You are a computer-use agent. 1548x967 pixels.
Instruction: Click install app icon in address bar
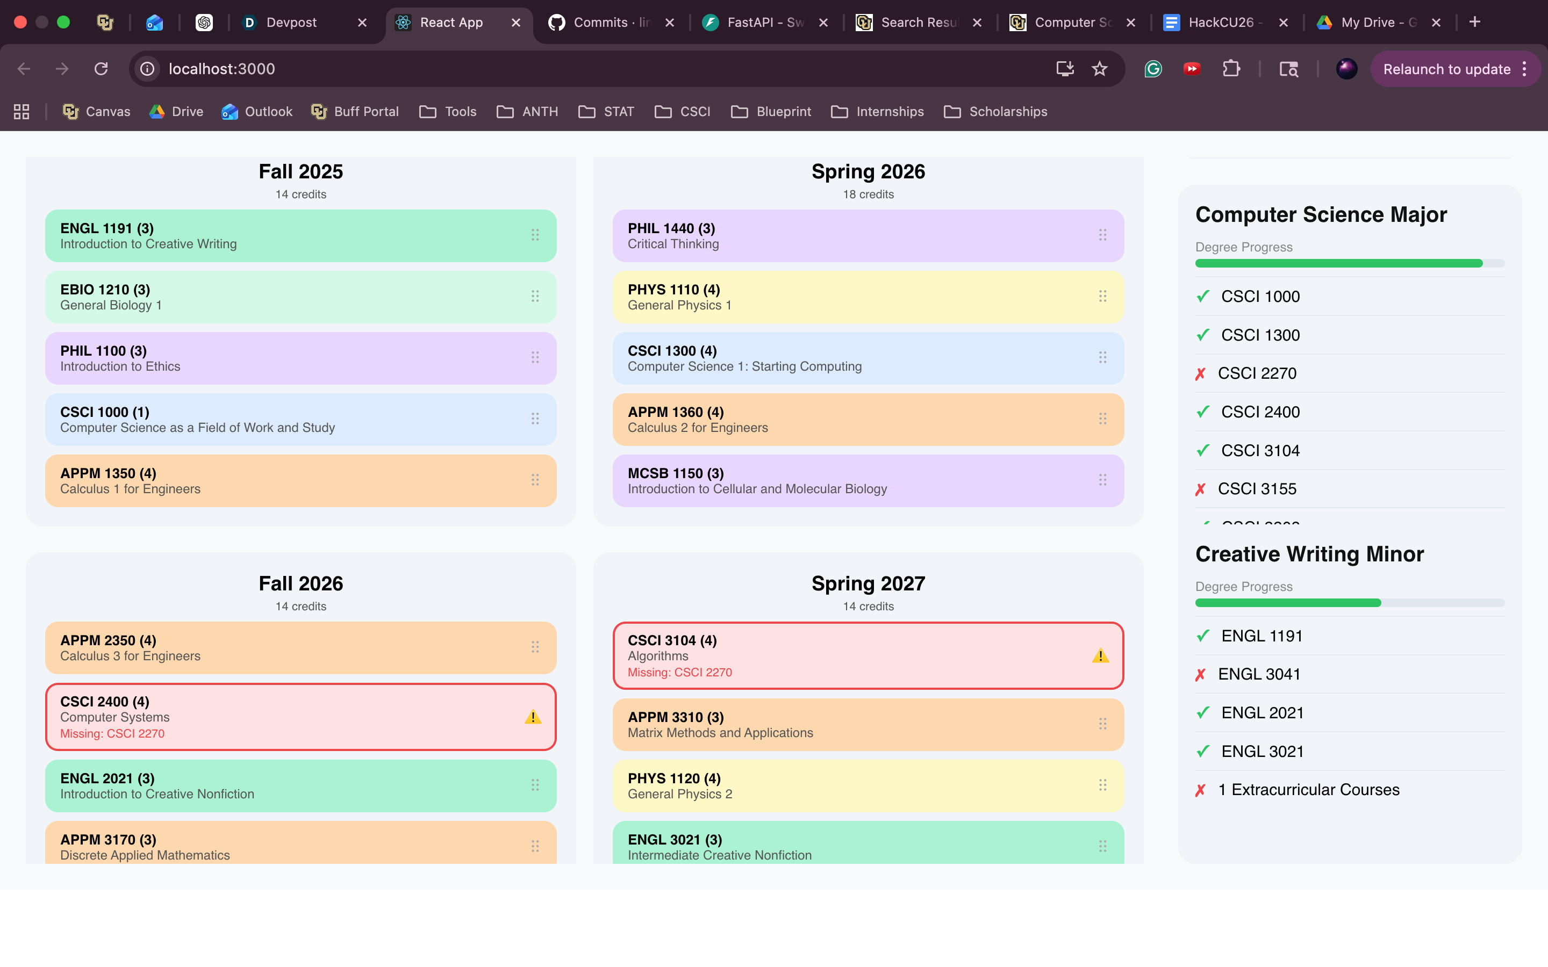tap(1064, 69)
